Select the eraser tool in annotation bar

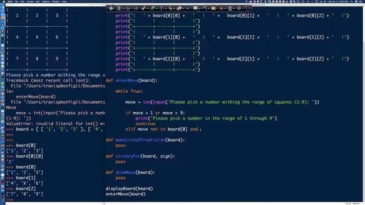coord(179,9)
